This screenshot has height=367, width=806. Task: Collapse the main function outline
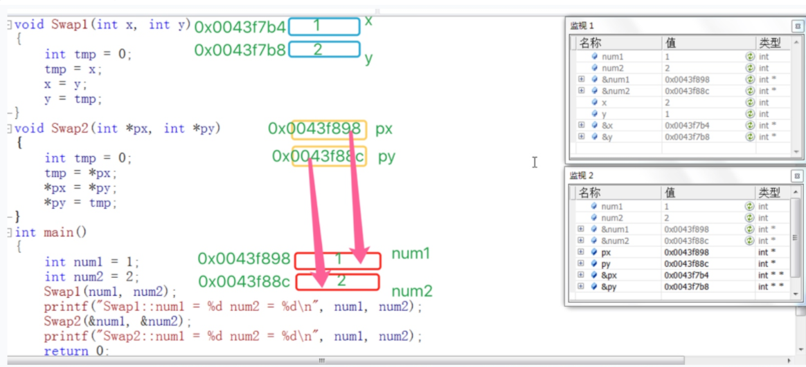coord(10,233)
